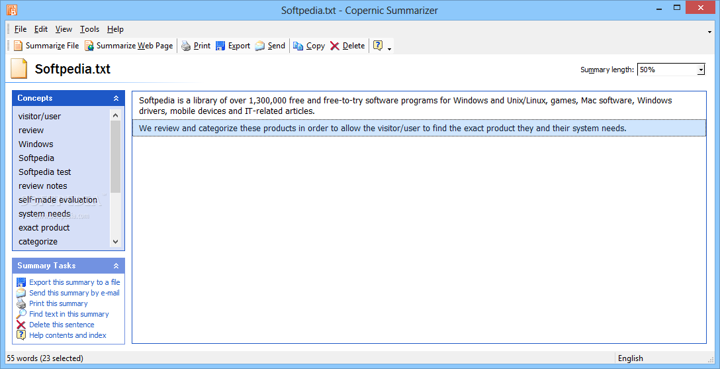The width and height of the screenshot is (720, 369).
Task: Open the File menu
Action: [x=21, y=29]
